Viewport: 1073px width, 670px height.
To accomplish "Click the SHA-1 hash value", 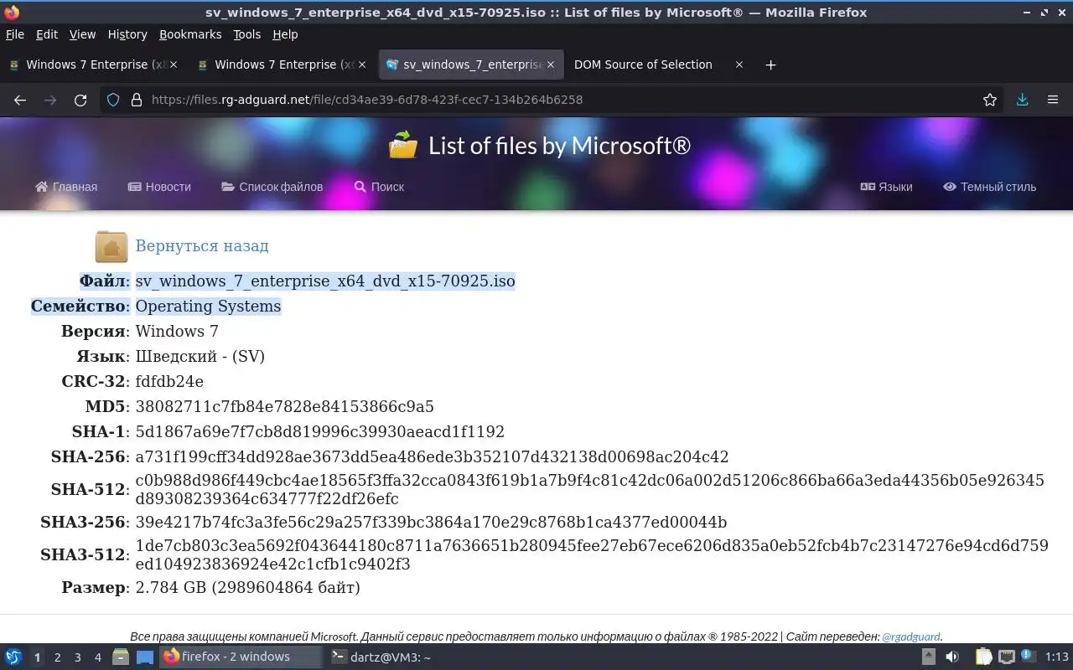I will 320,432.
